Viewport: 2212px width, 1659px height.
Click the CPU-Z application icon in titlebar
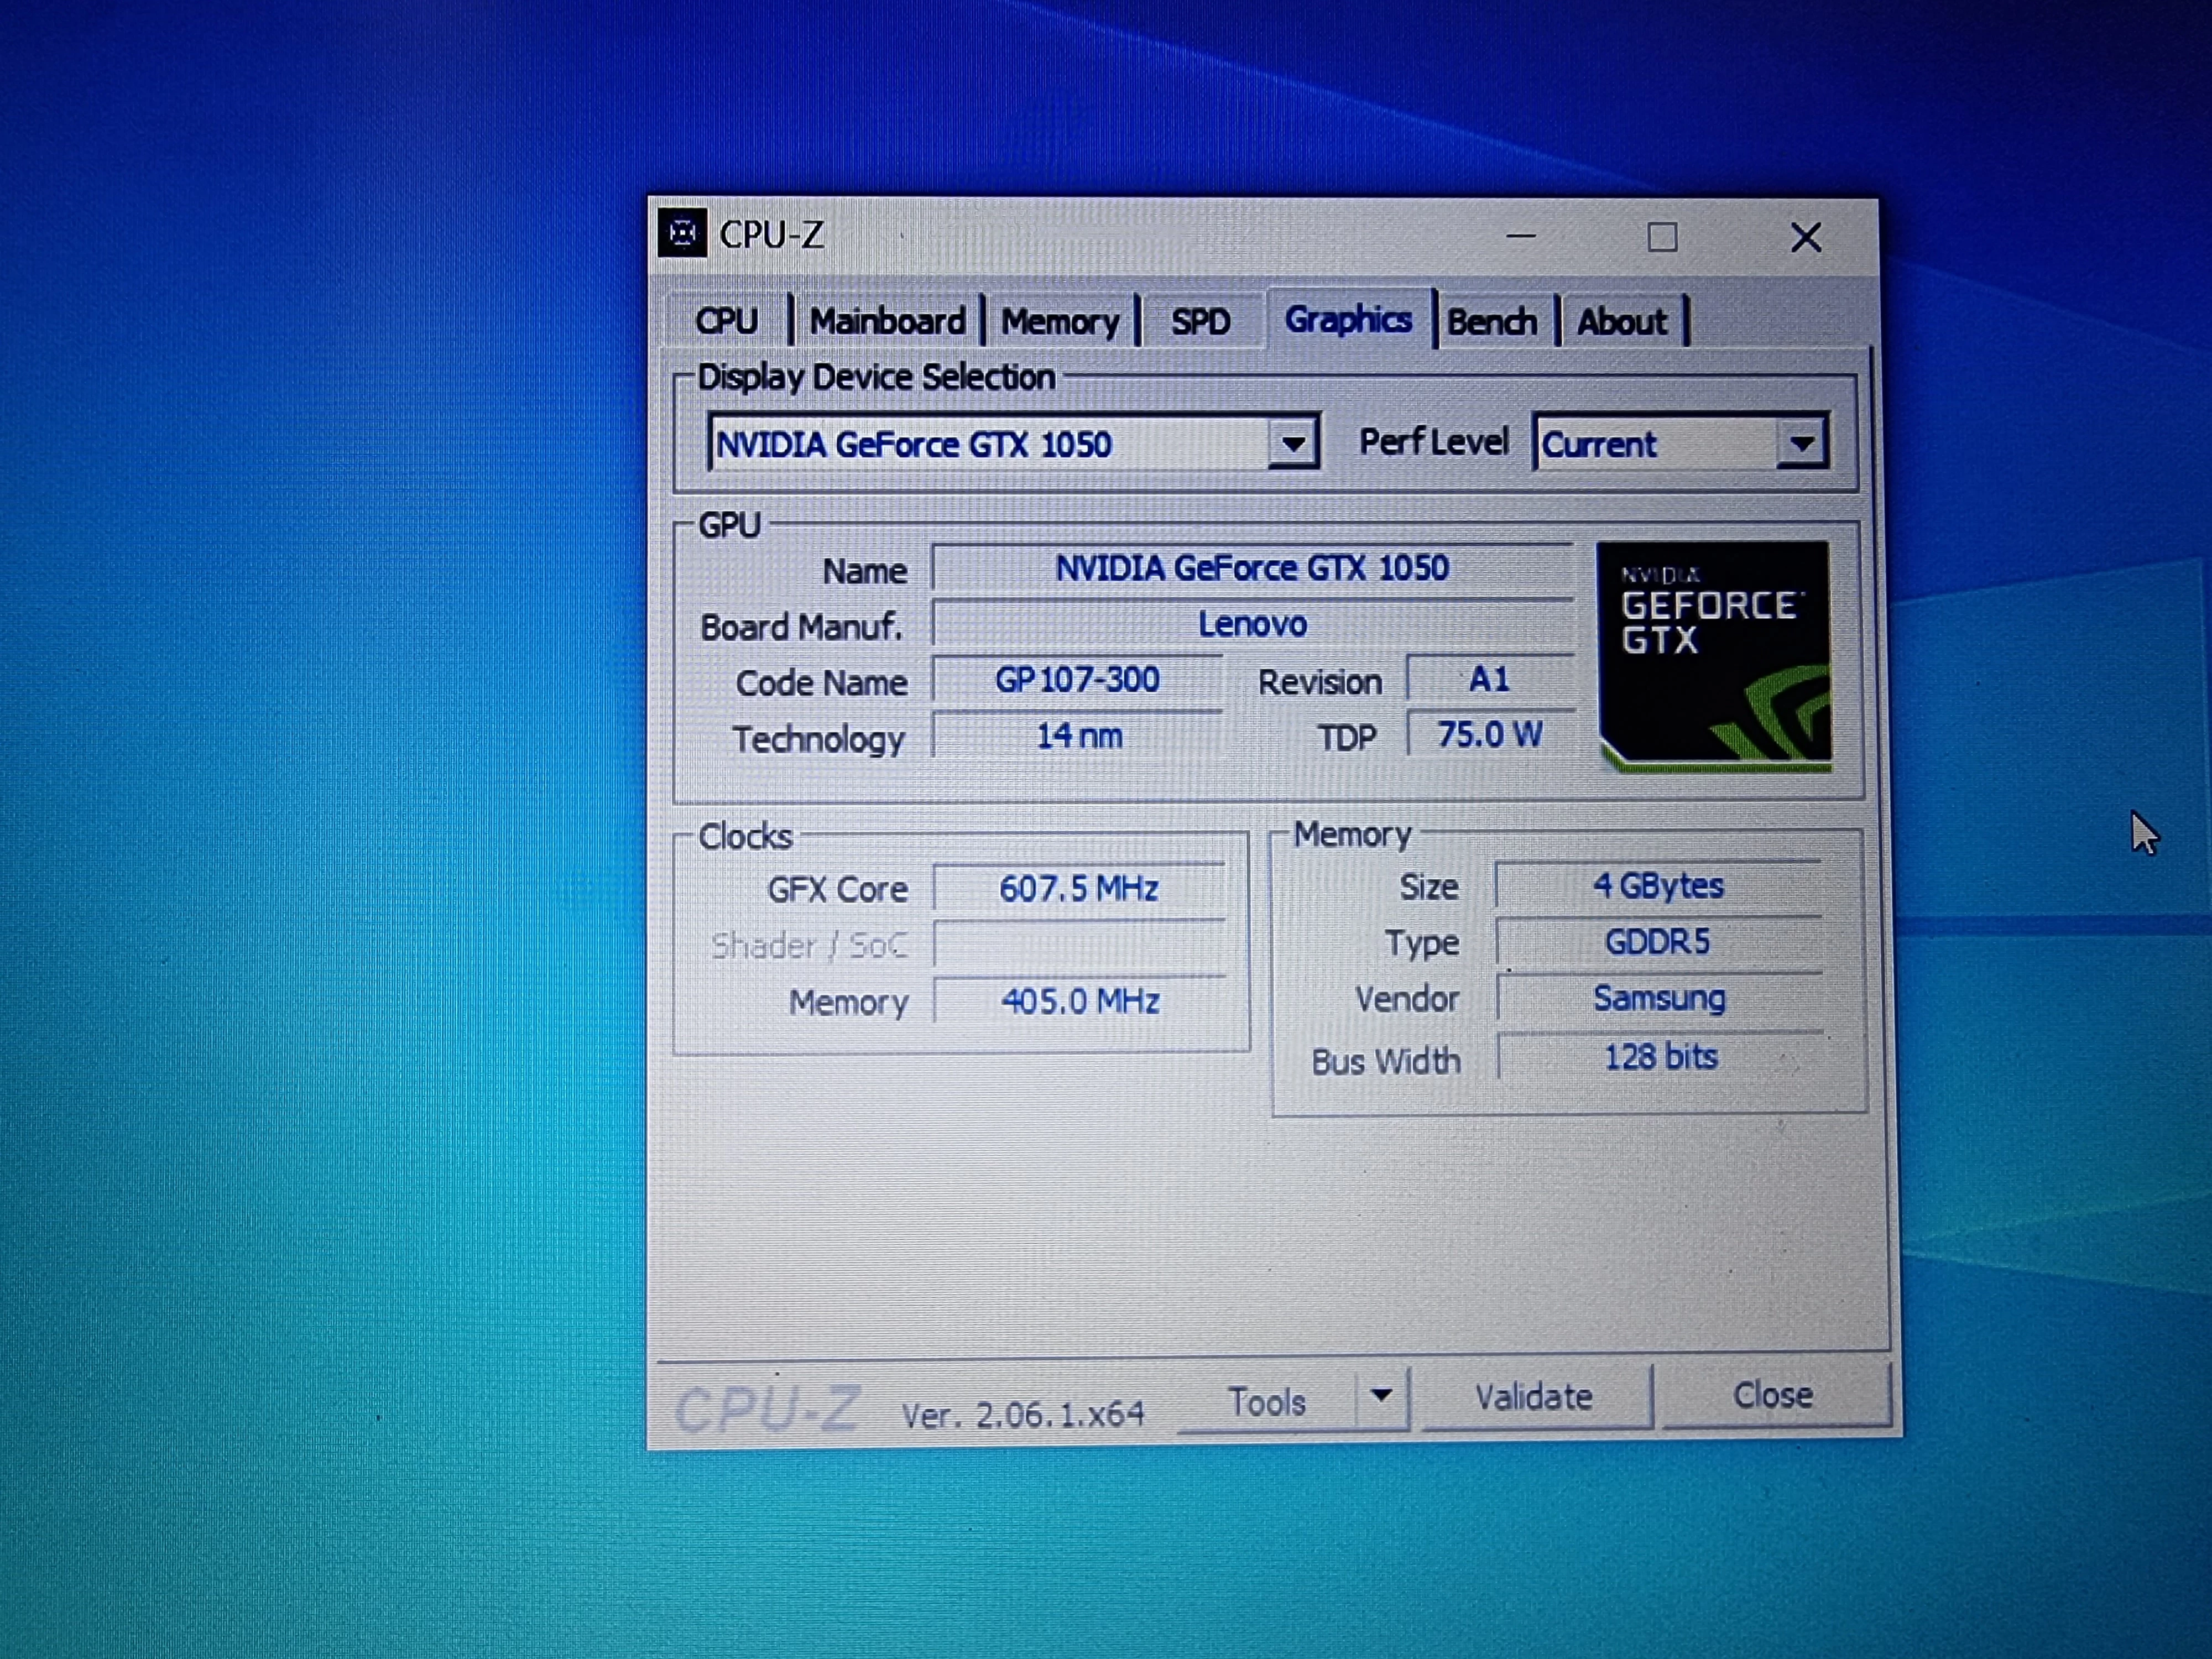684,235
